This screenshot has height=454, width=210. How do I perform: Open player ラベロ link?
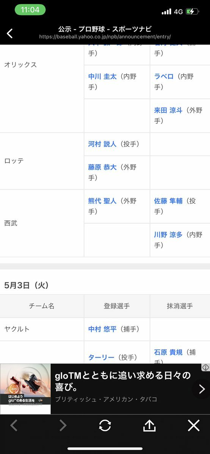point(164,76)
